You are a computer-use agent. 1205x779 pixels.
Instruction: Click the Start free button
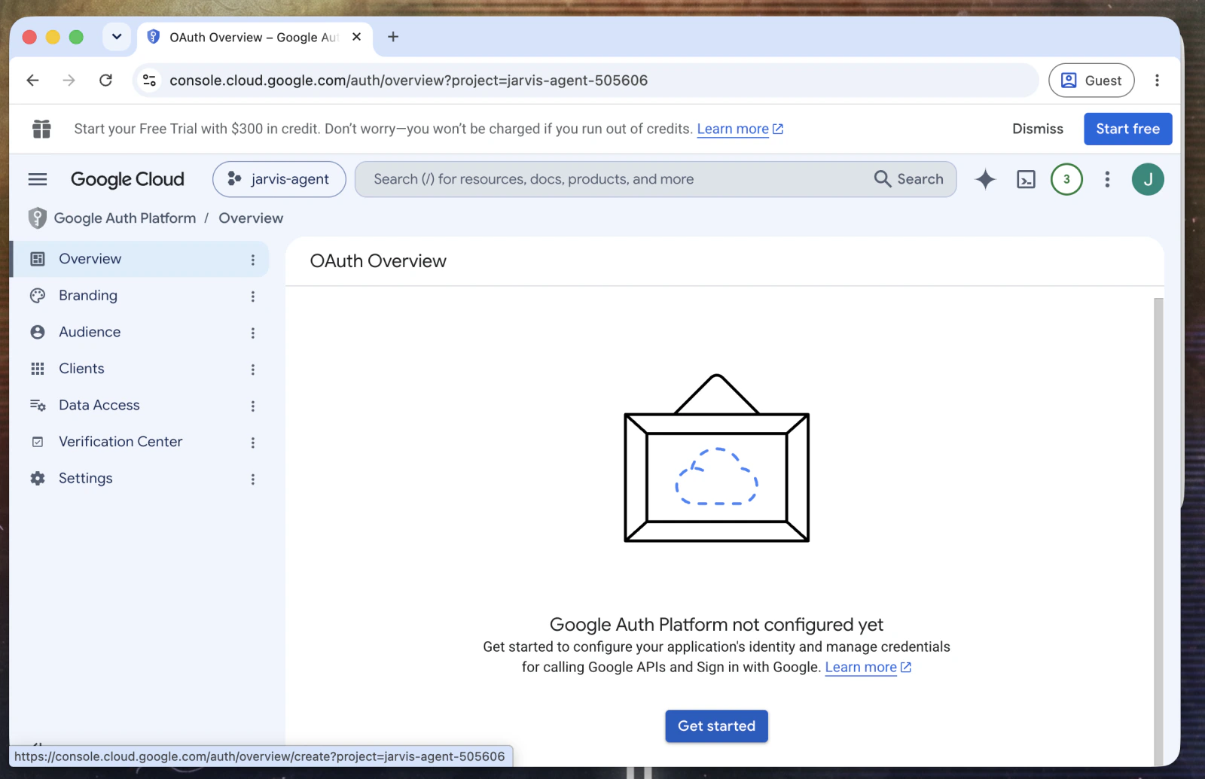tap(1127, 129)
